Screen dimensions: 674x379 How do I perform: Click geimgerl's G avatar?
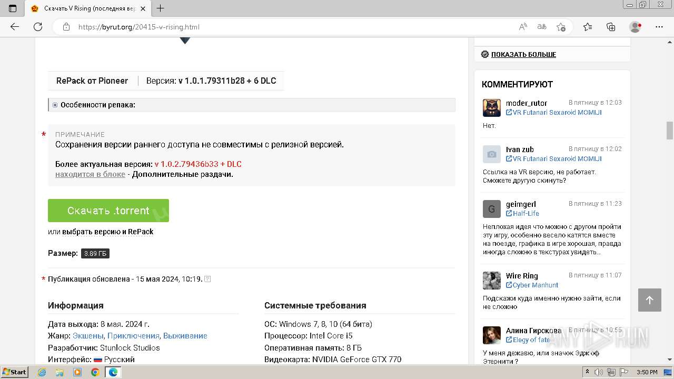(x=492, y=209)
